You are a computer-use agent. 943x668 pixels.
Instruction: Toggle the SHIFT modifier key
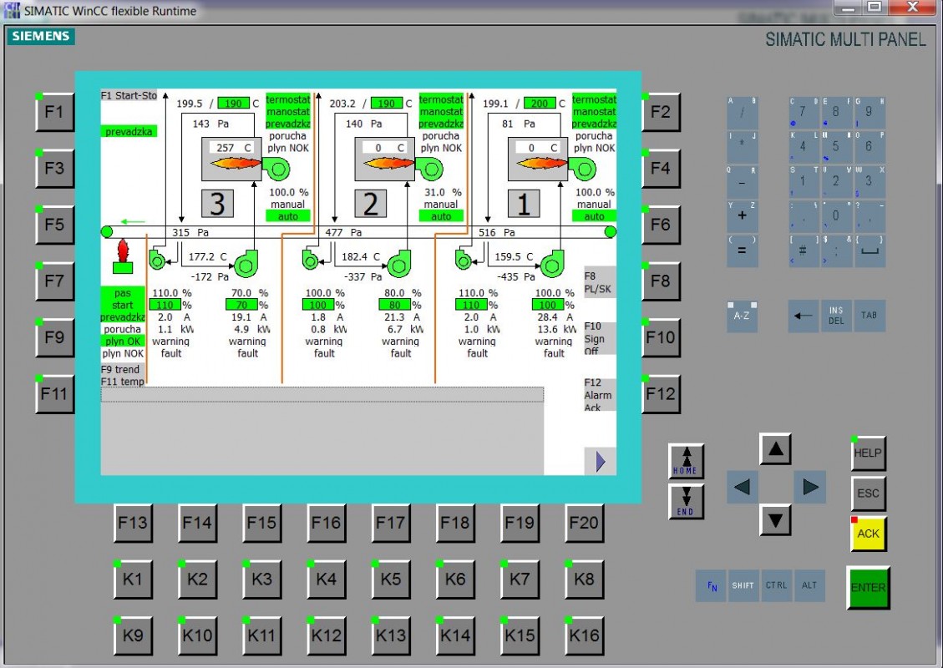743,585
